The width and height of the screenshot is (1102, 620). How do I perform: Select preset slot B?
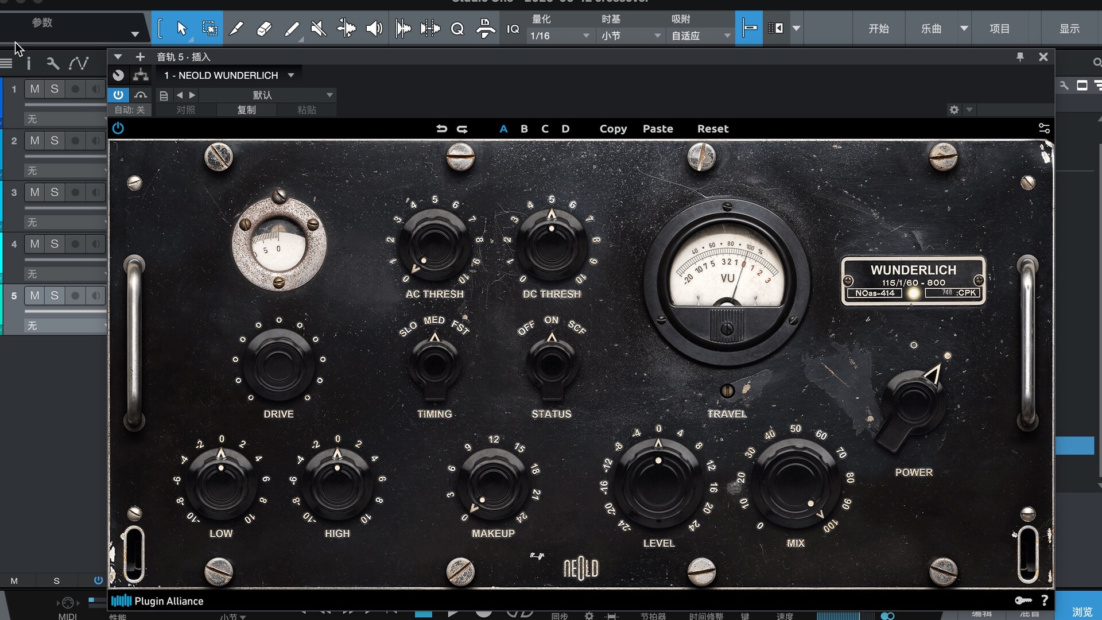click(524, 129)
